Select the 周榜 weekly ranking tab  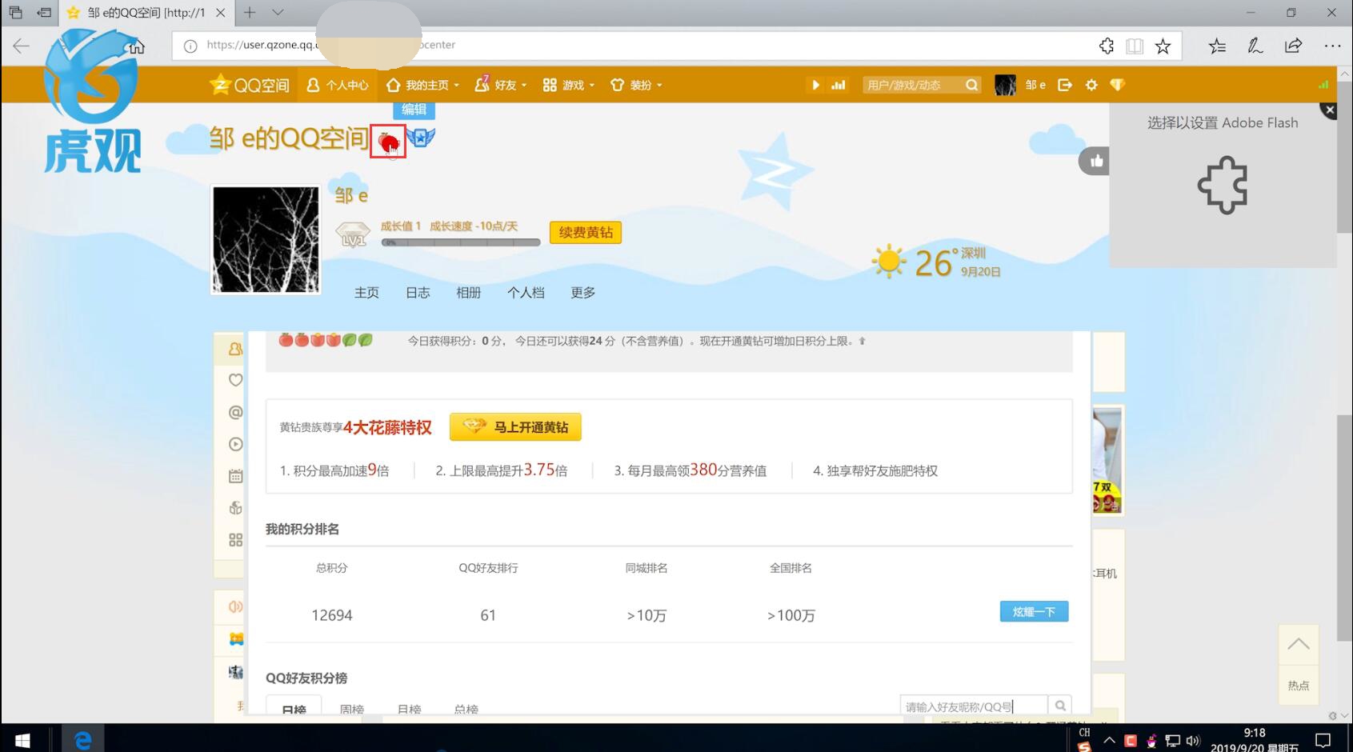[x=352, y=709]
